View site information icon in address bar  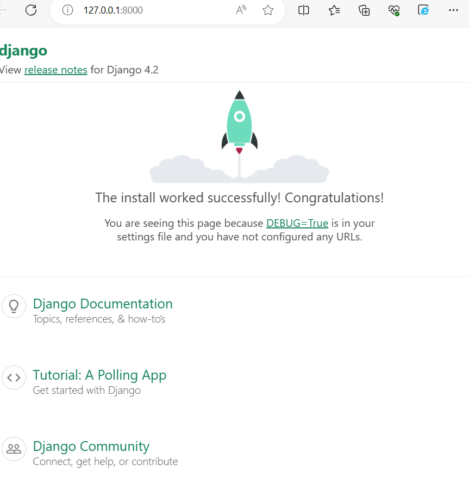[x=67, y=10]
